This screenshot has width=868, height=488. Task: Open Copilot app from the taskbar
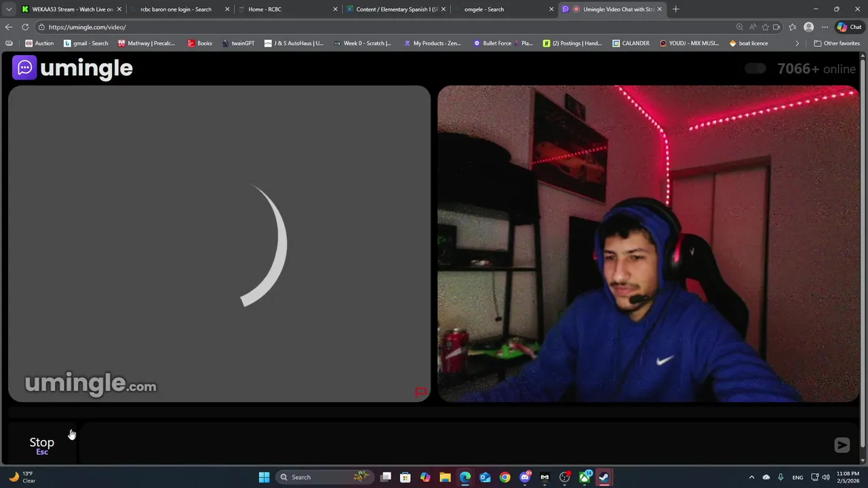(425, 477)
